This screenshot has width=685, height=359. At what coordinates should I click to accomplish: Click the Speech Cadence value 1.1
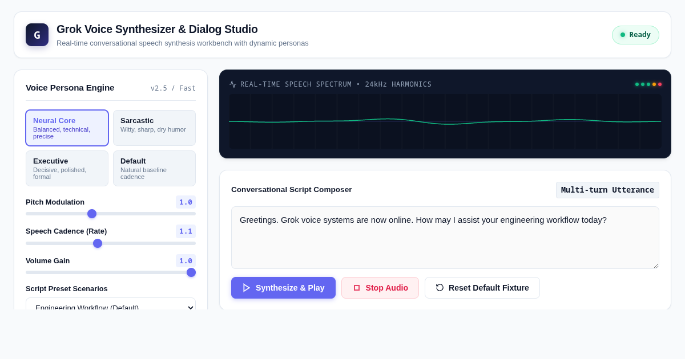pos(186,231)
